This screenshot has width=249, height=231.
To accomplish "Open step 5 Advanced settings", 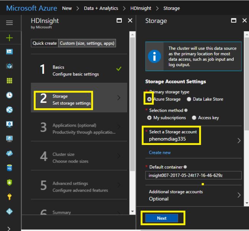I will click(x=79, y=185).
